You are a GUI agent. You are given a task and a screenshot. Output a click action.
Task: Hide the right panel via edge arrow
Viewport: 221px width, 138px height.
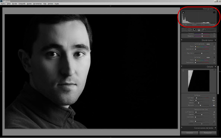pos(220,72)
